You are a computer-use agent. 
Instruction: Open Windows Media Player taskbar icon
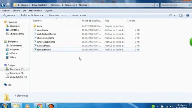[27, 106]
